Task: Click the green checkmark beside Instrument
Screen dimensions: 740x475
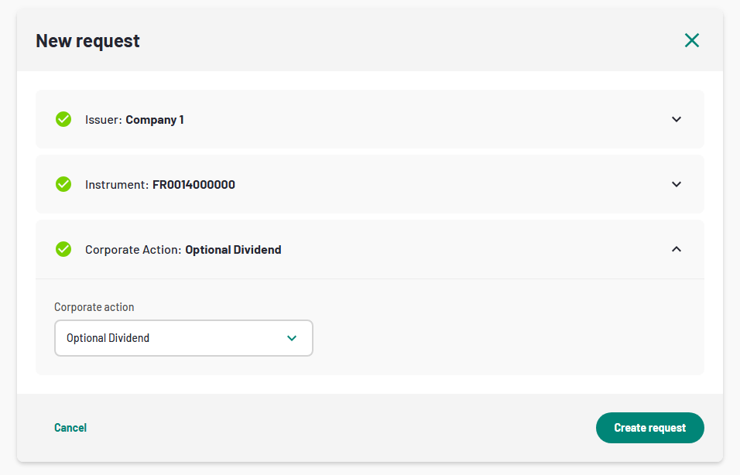Action: [x=63, y=184]
